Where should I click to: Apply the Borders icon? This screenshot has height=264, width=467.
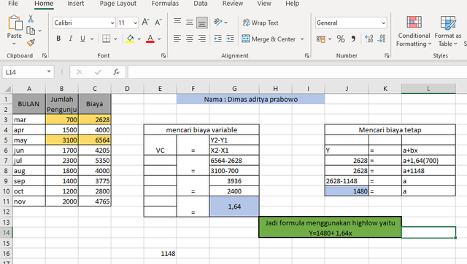coord(107,39)
